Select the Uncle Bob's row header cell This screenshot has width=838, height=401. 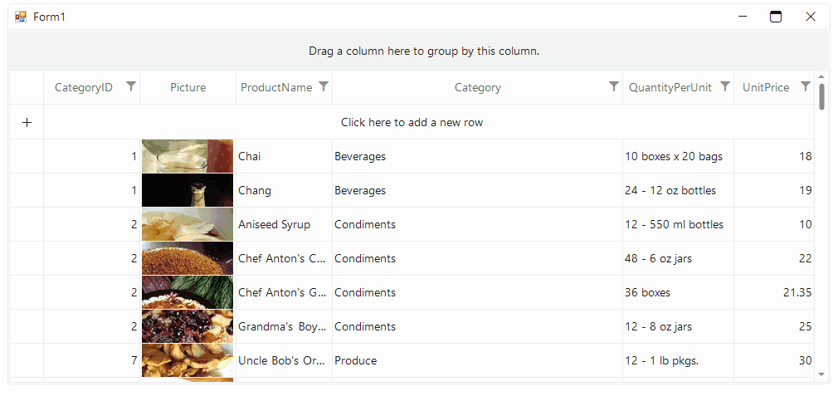coord(27,361)
